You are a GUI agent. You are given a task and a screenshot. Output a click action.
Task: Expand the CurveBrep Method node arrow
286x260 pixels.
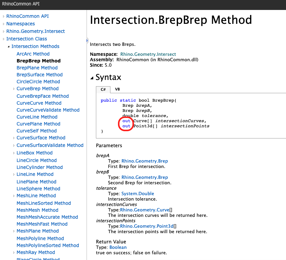tap(14, 89)
